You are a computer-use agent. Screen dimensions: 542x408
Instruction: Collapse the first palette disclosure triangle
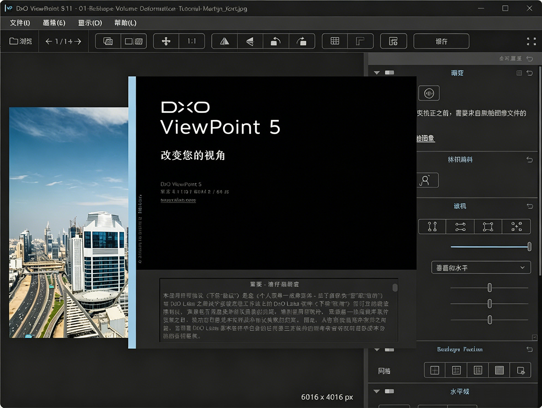(x=377, y=73)
